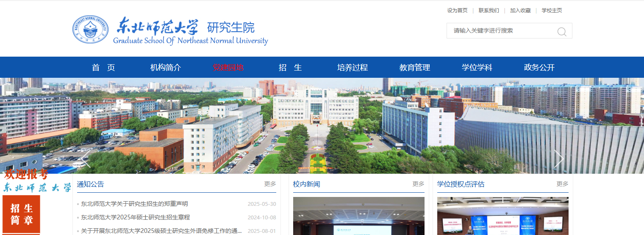Open 学校主页 link
The height and width of the screenshot is (235, 644).
pos(552,11)
